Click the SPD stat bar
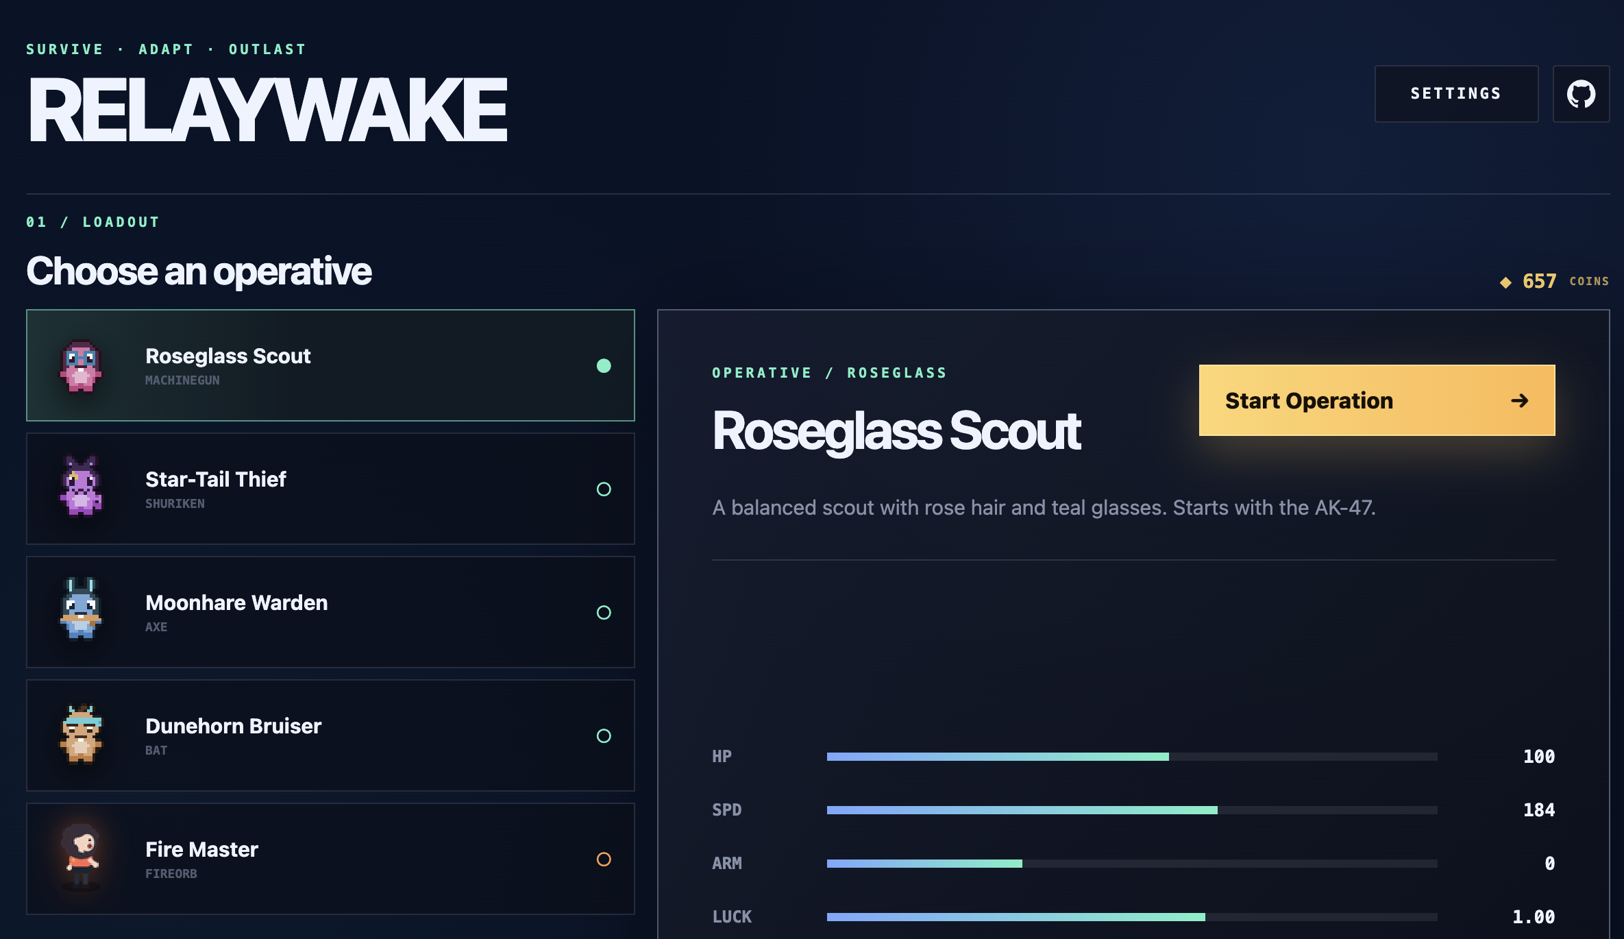Image resolution: width=1624 pixels, height=939 pixels. [1131, 810]
